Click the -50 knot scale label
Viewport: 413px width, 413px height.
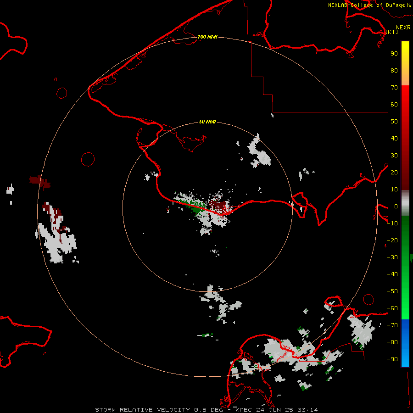click(x=392, y=291)
